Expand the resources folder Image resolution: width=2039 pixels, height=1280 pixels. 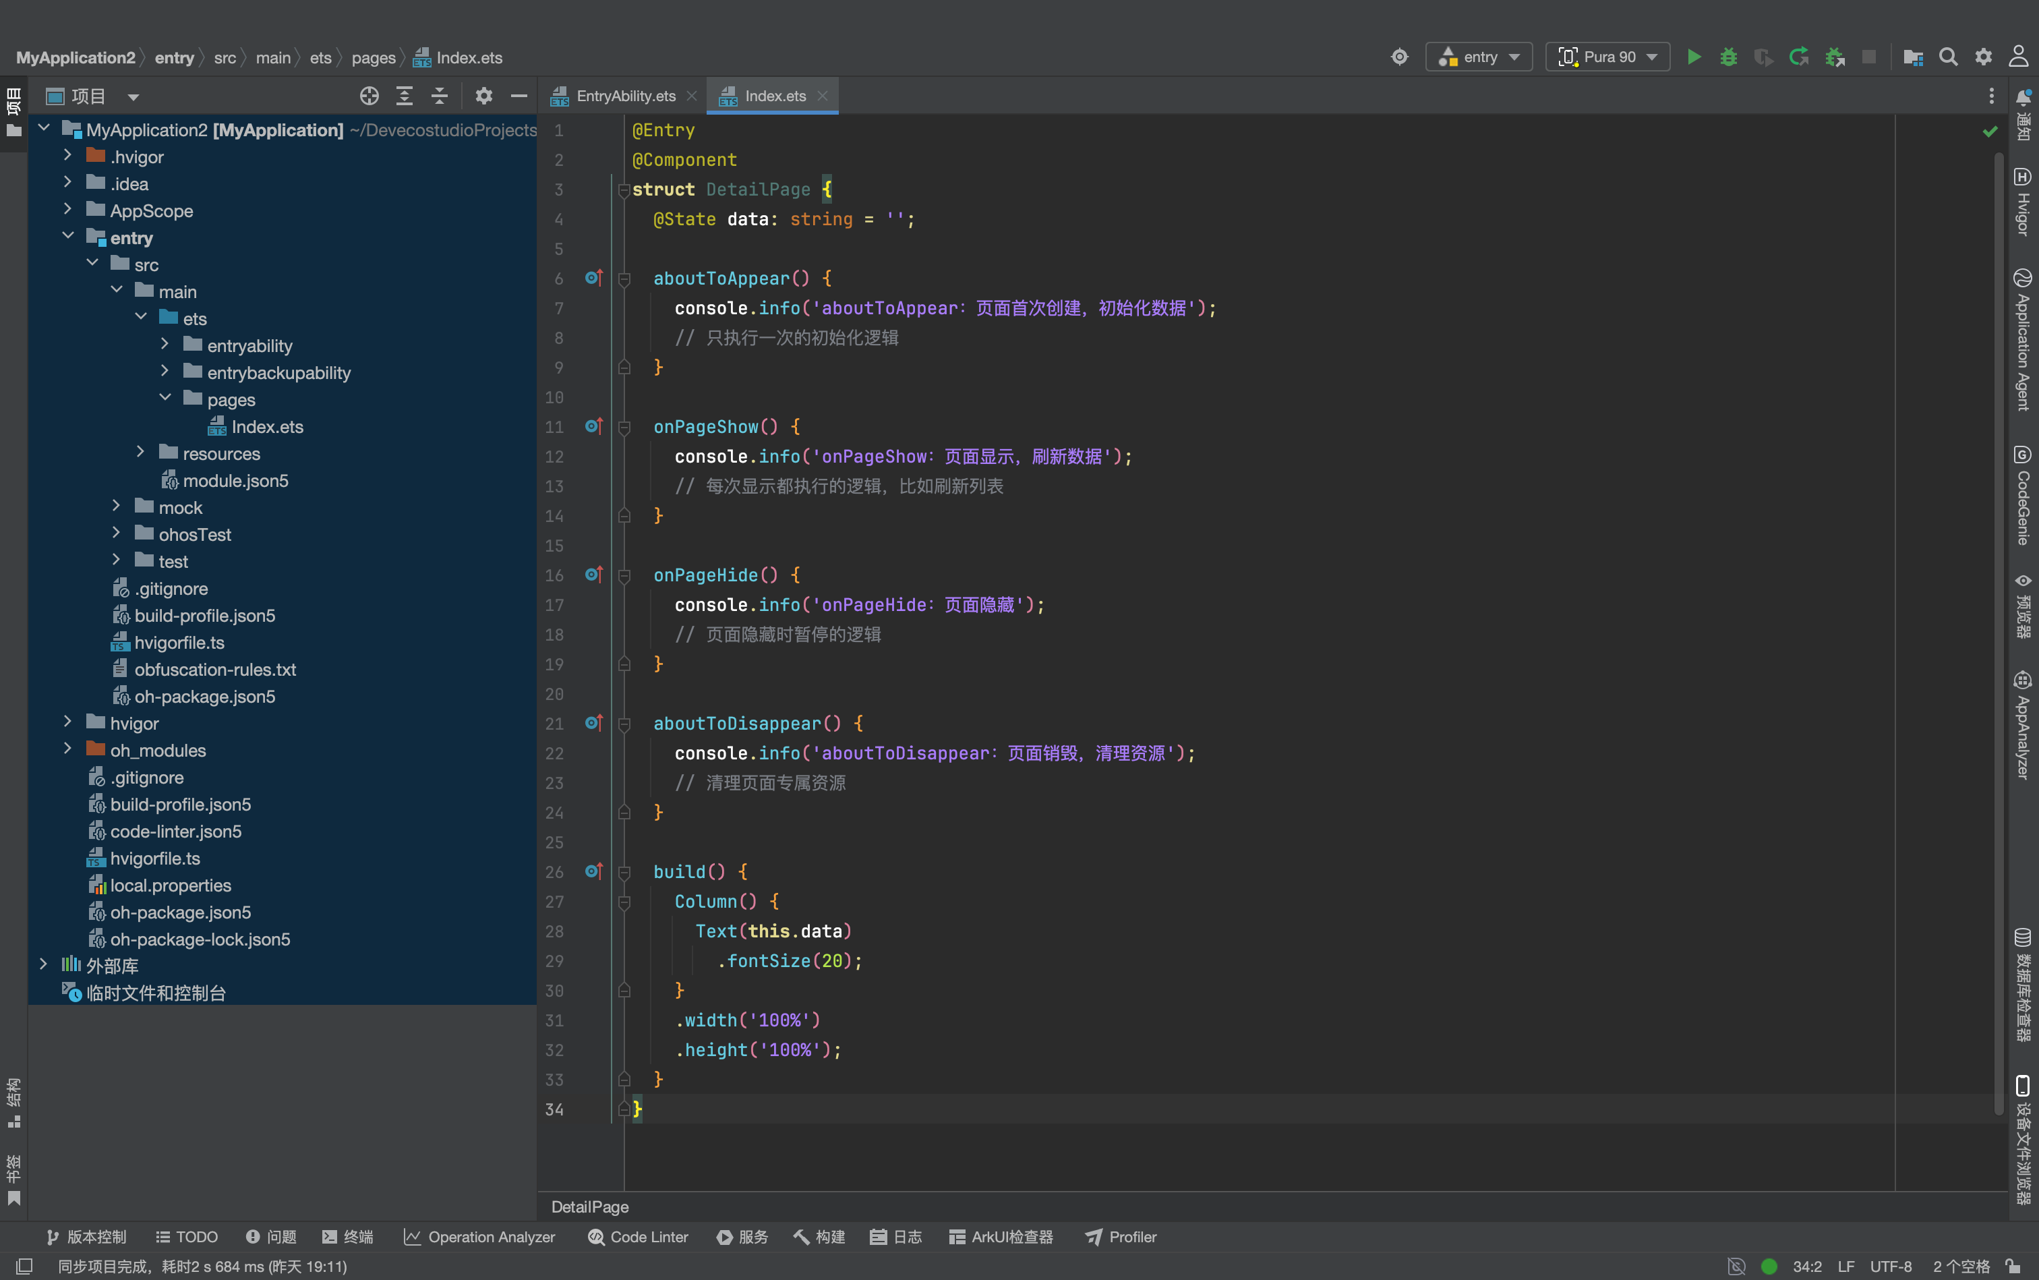140,453
